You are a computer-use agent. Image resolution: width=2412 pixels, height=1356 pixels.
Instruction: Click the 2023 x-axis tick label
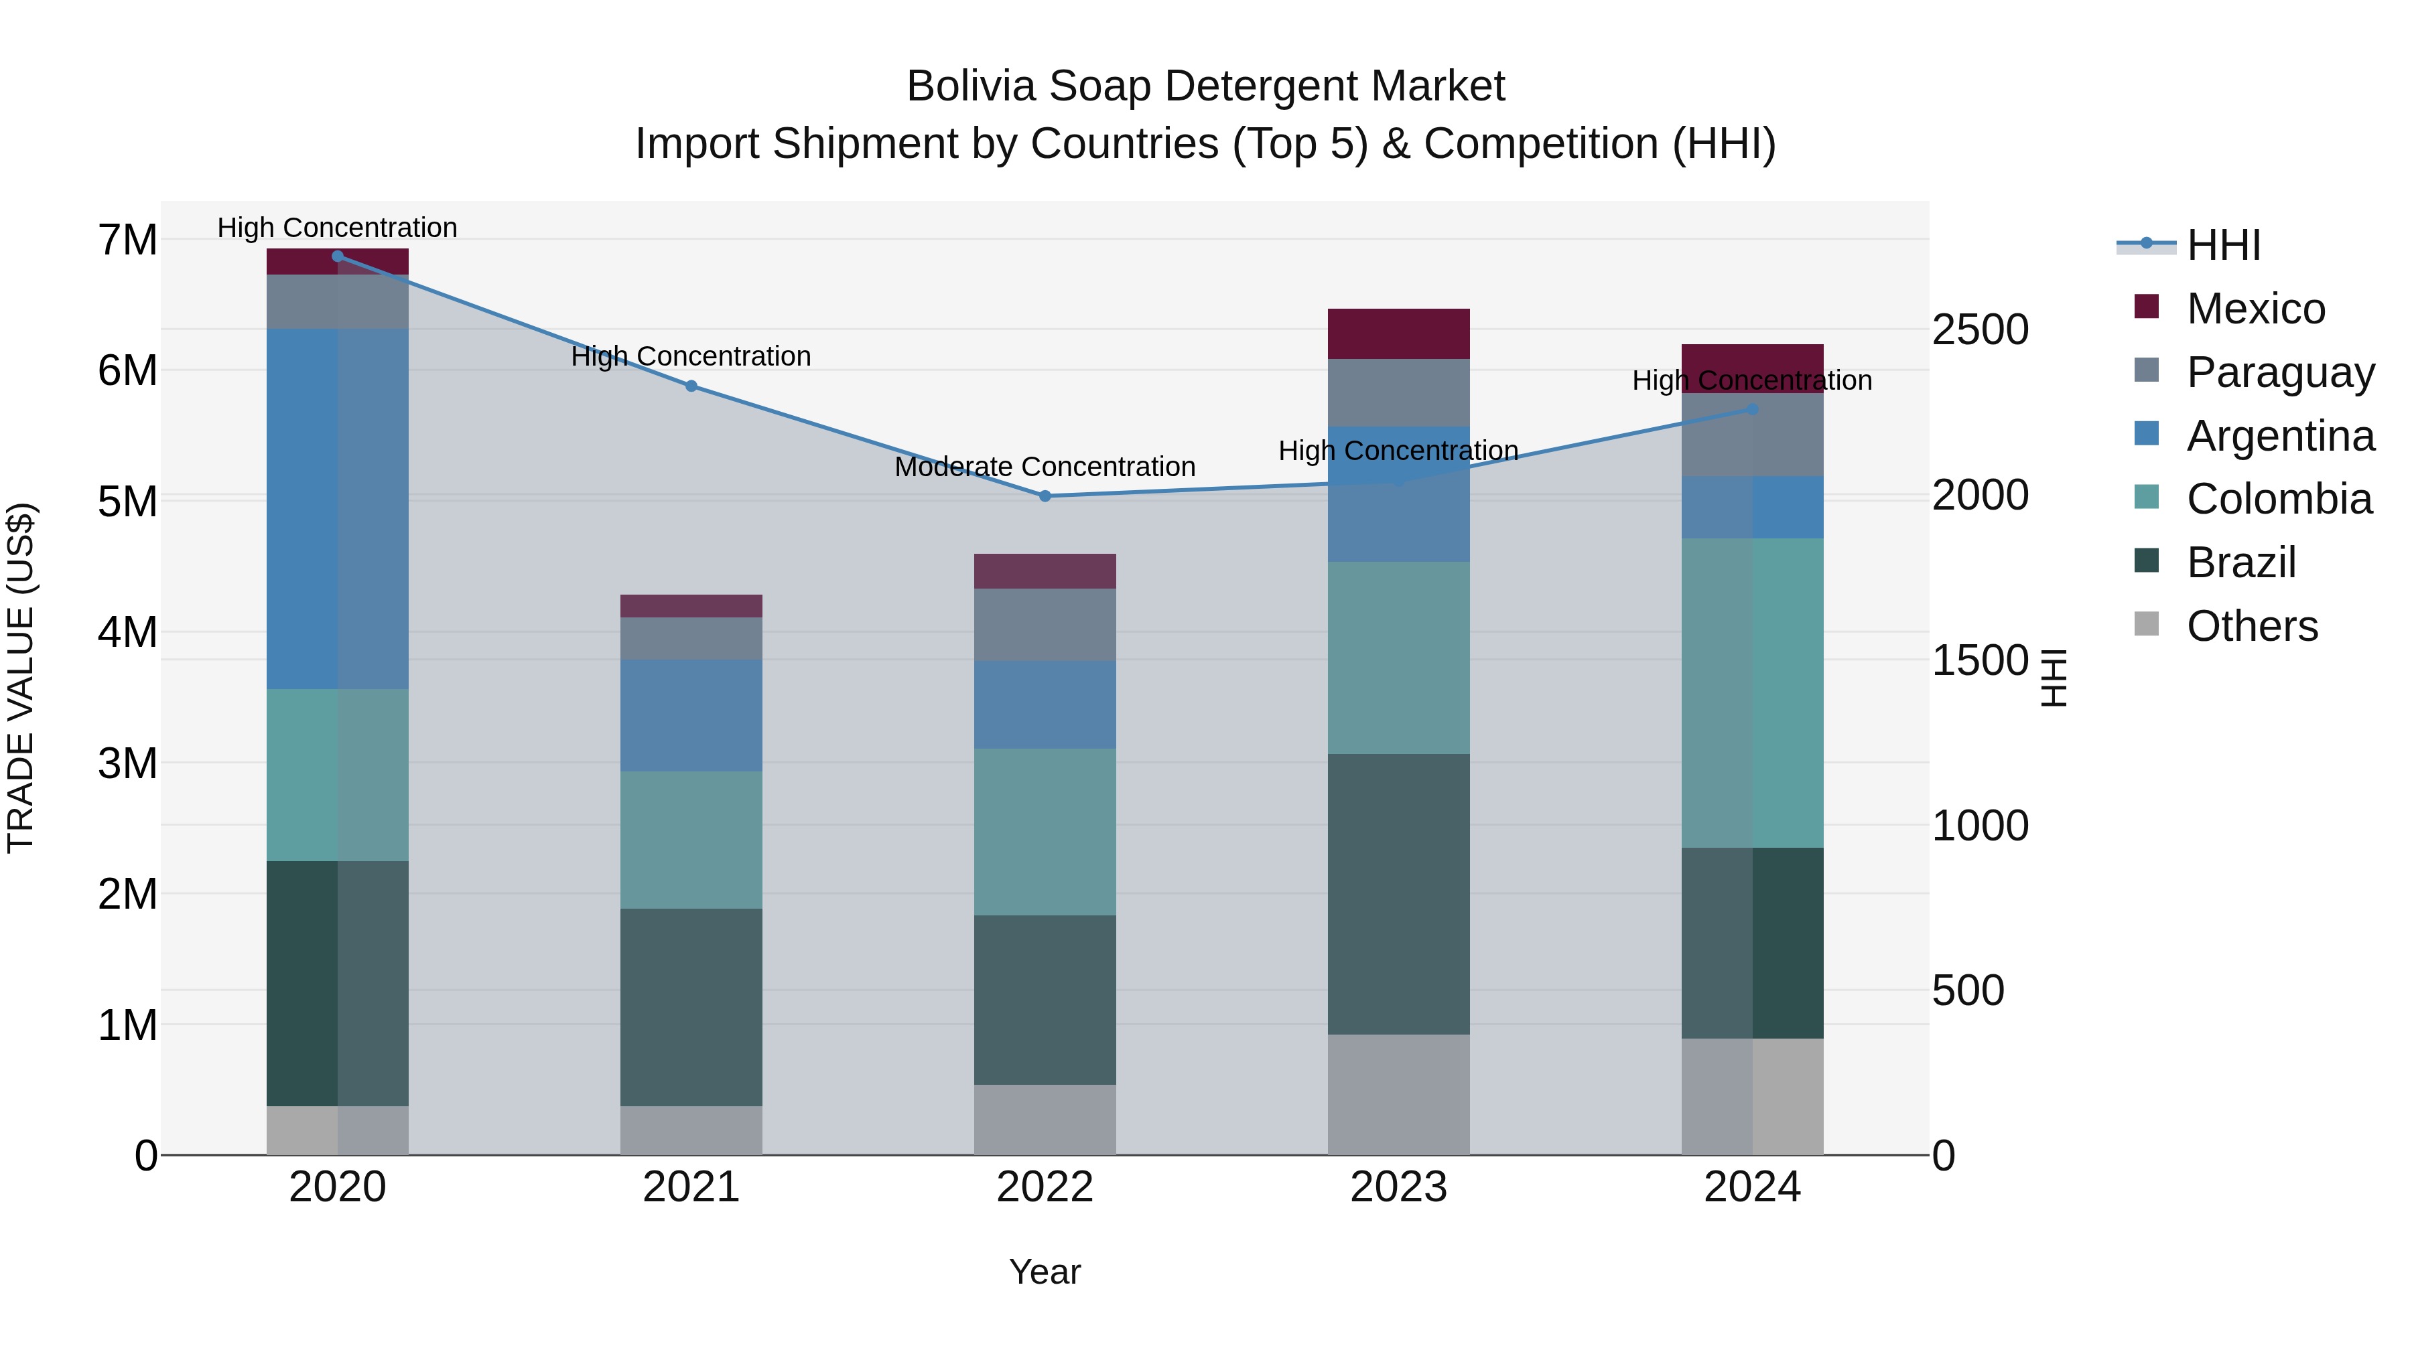(x=1399, y=1187)
